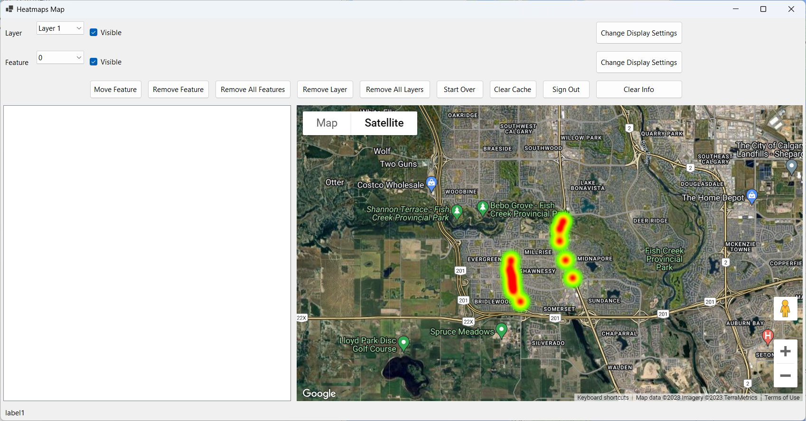Click the Bebo Grove park tree marker
This screenshot has height=421, width=806.
click(483, 208)
